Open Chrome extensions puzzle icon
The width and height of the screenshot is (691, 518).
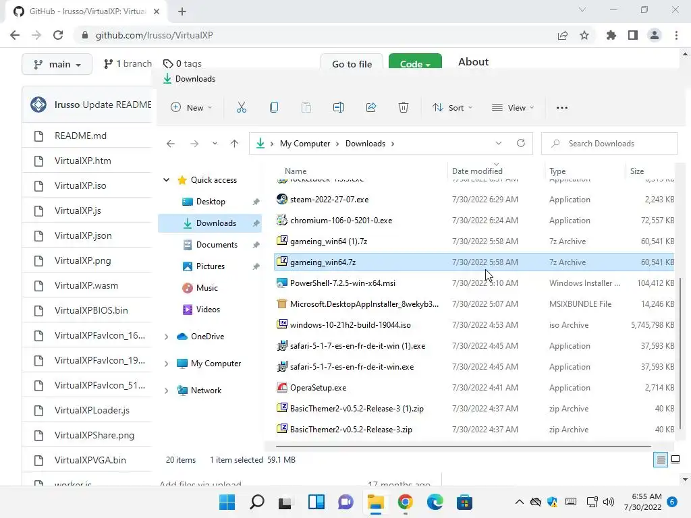611,35
